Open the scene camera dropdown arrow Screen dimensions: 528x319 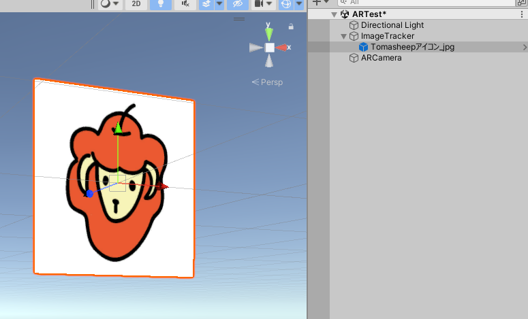coord(269,3)
